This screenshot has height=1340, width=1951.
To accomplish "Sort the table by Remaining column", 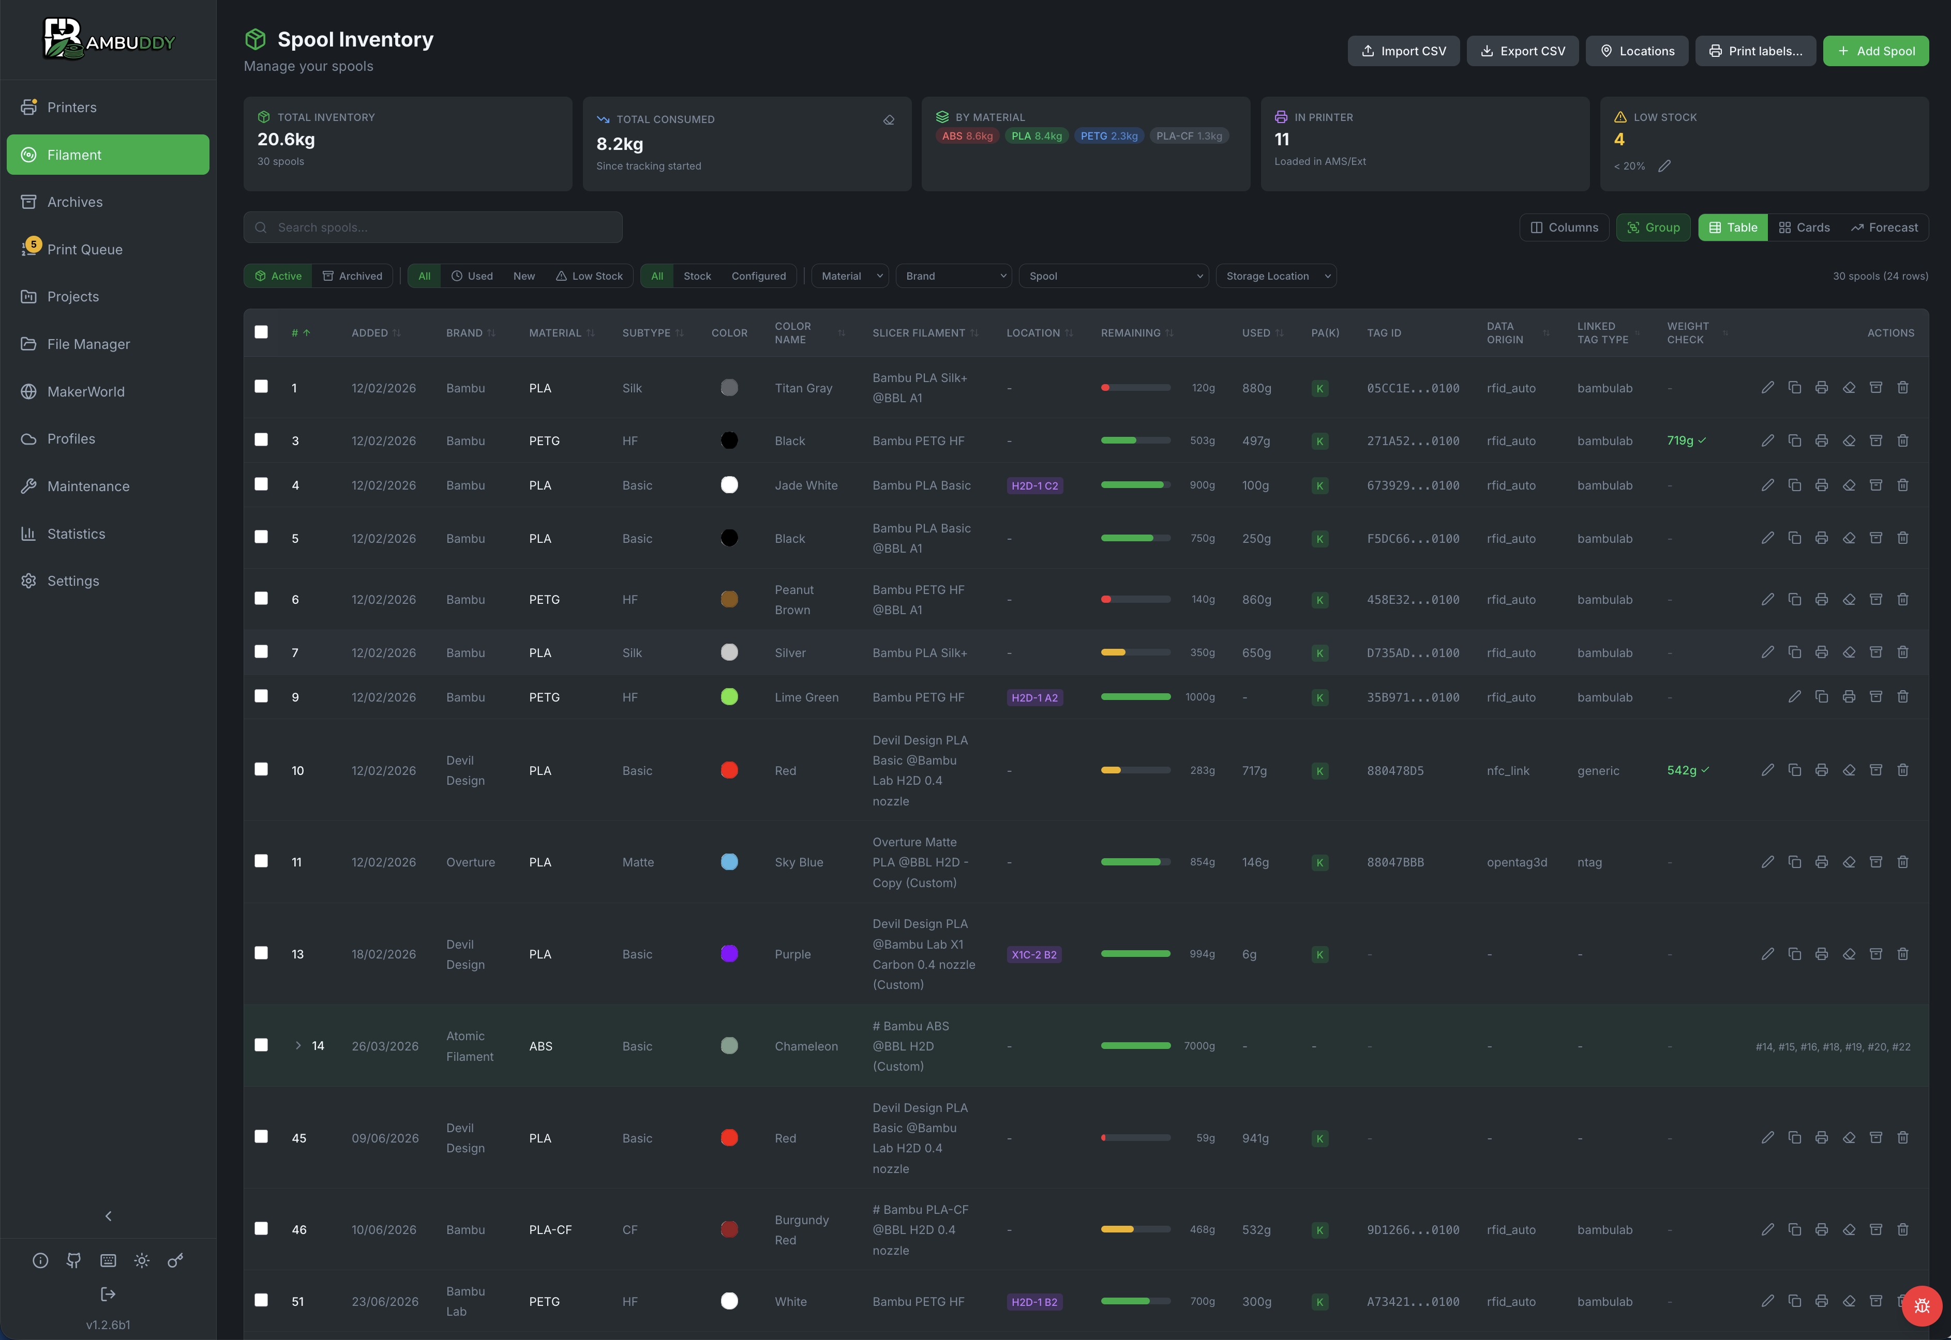I will click(x=1136, y=333).
